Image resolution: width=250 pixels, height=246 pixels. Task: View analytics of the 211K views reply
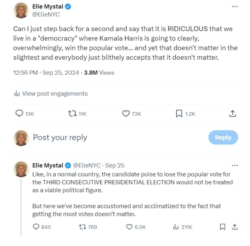point(176,227)
